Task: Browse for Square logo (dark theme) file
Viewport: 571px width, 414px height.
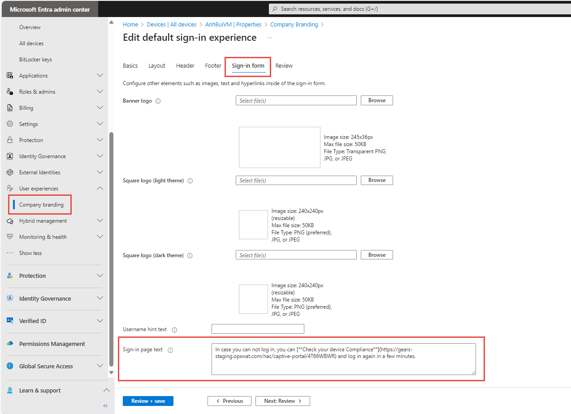Action: [x=377, y=255]
